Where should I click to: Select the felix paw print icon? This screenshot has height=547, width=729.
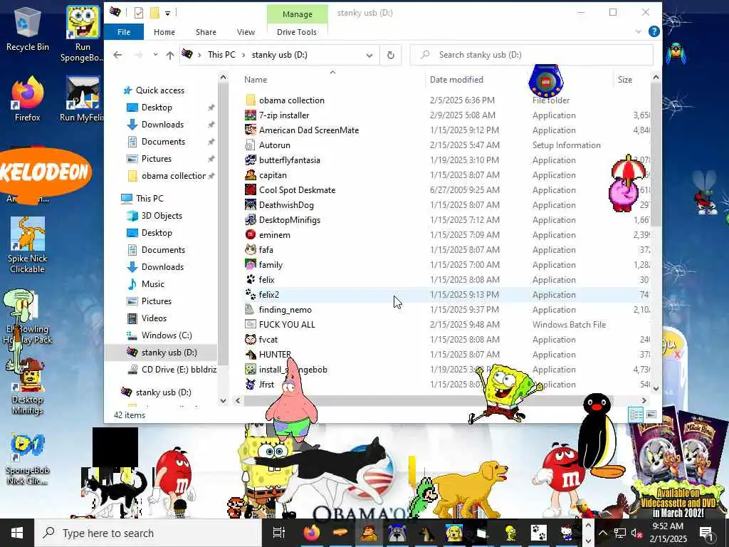[251, 279]
